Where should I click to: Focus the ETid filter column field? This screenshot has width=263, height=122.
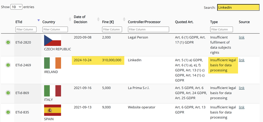pyautogui.click(x=26, y=30)
